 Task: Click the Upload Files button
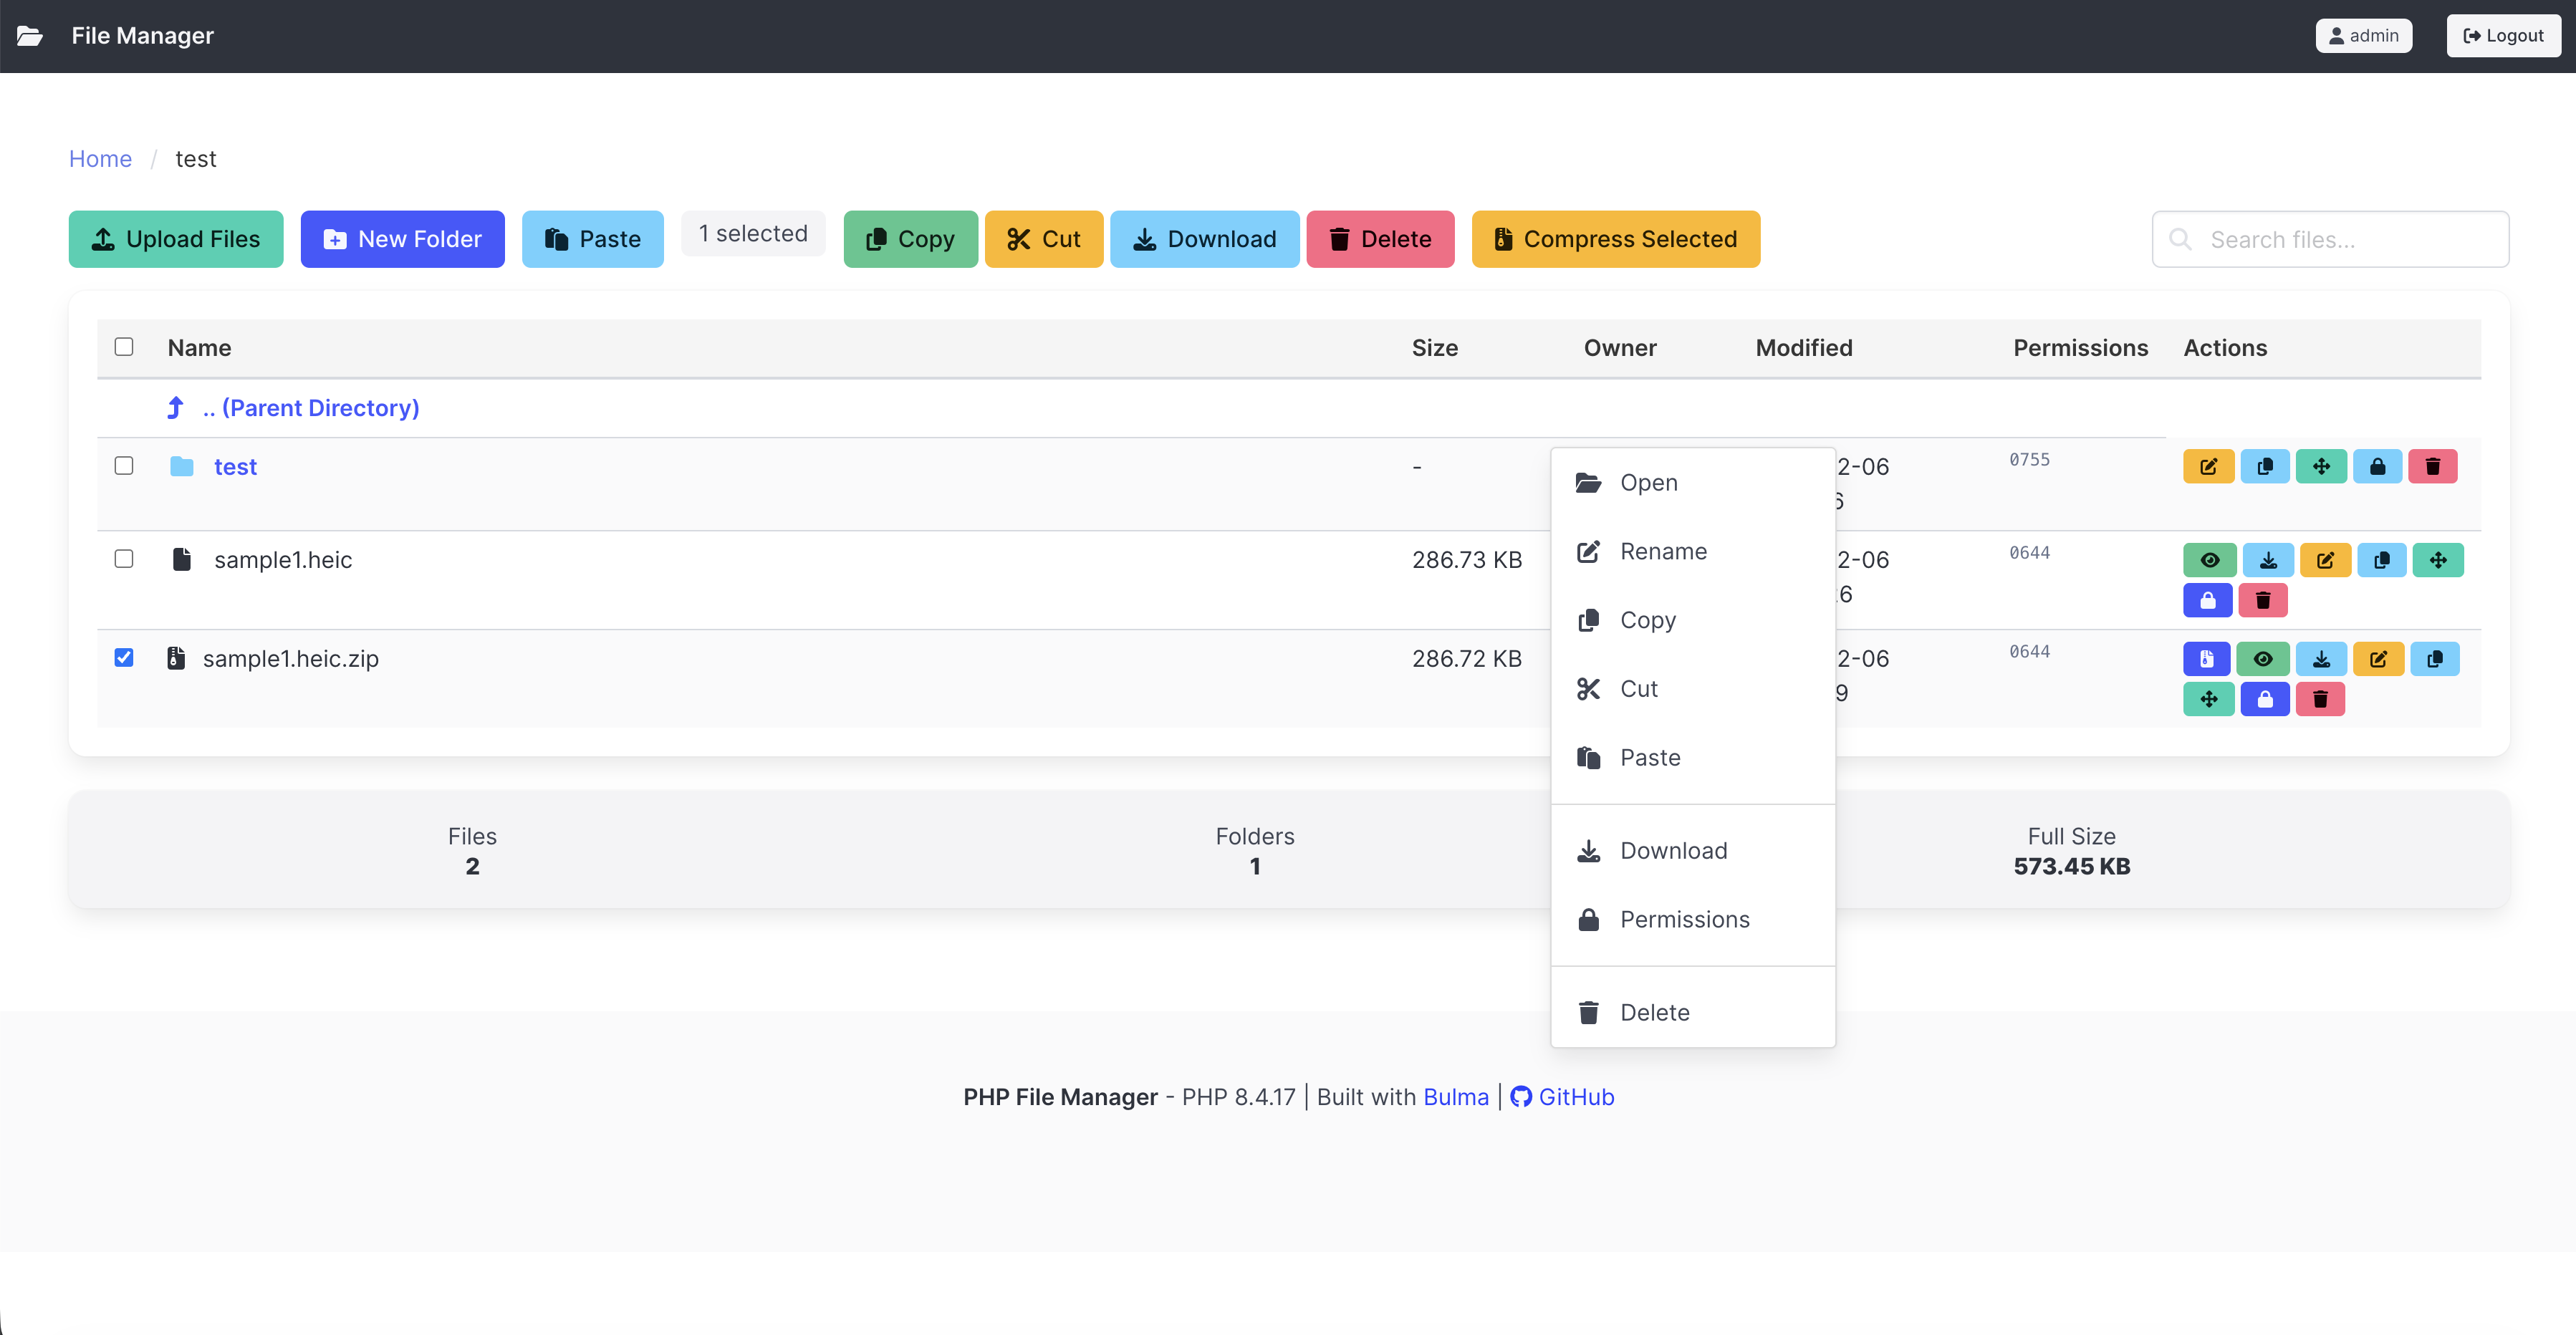click(x=176, y=239)
